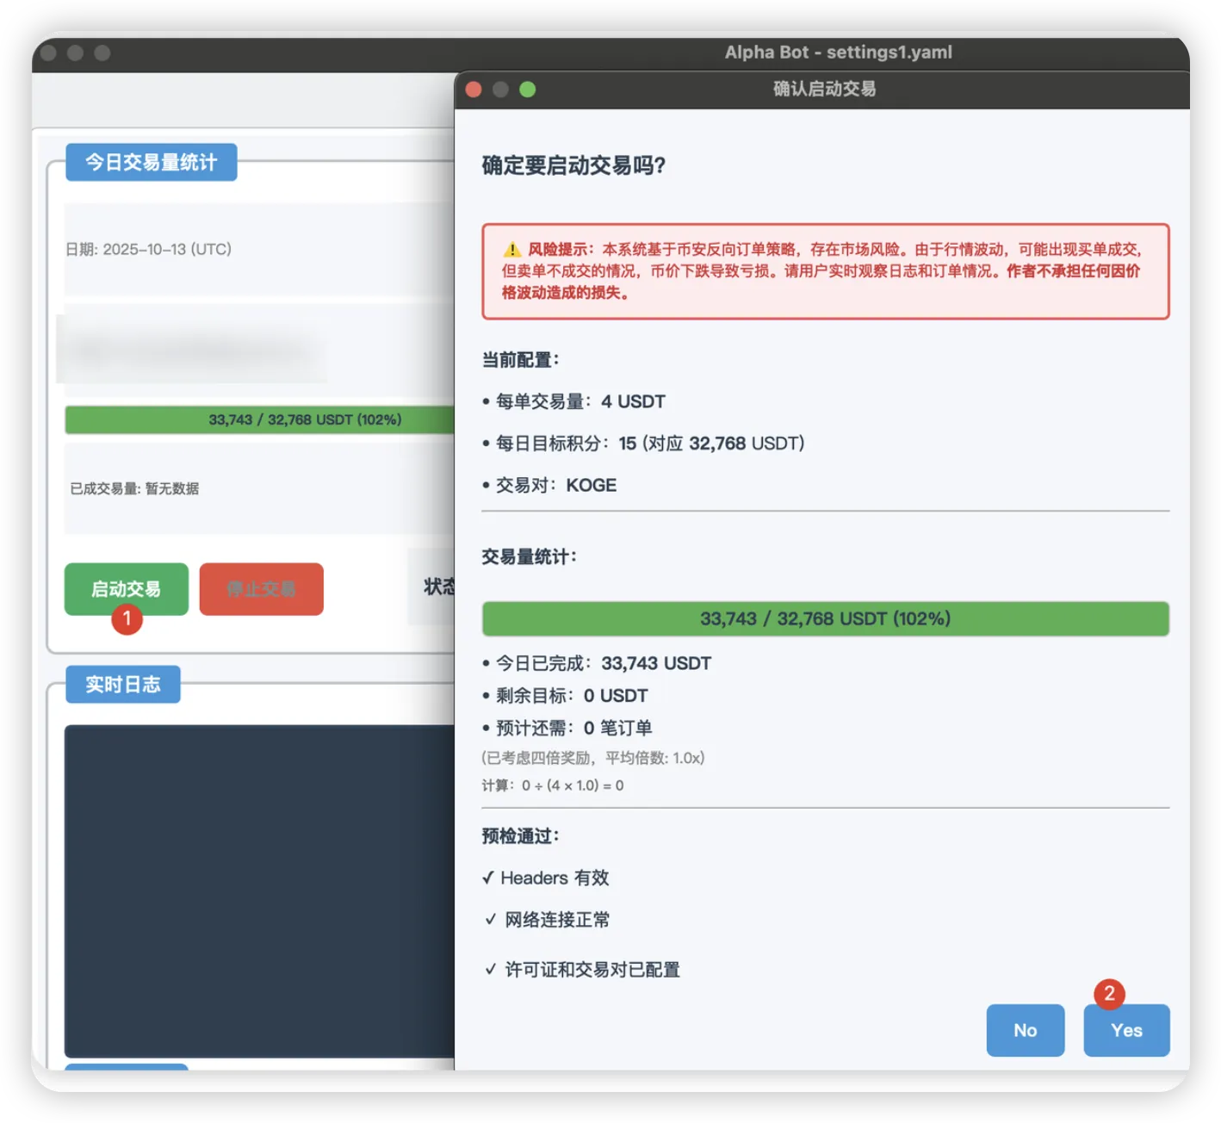Click the checkmark beside 许可证和交易对已配置
Image resolution: width=1221 pixels, height=1123 pixels.
(490, 969)
